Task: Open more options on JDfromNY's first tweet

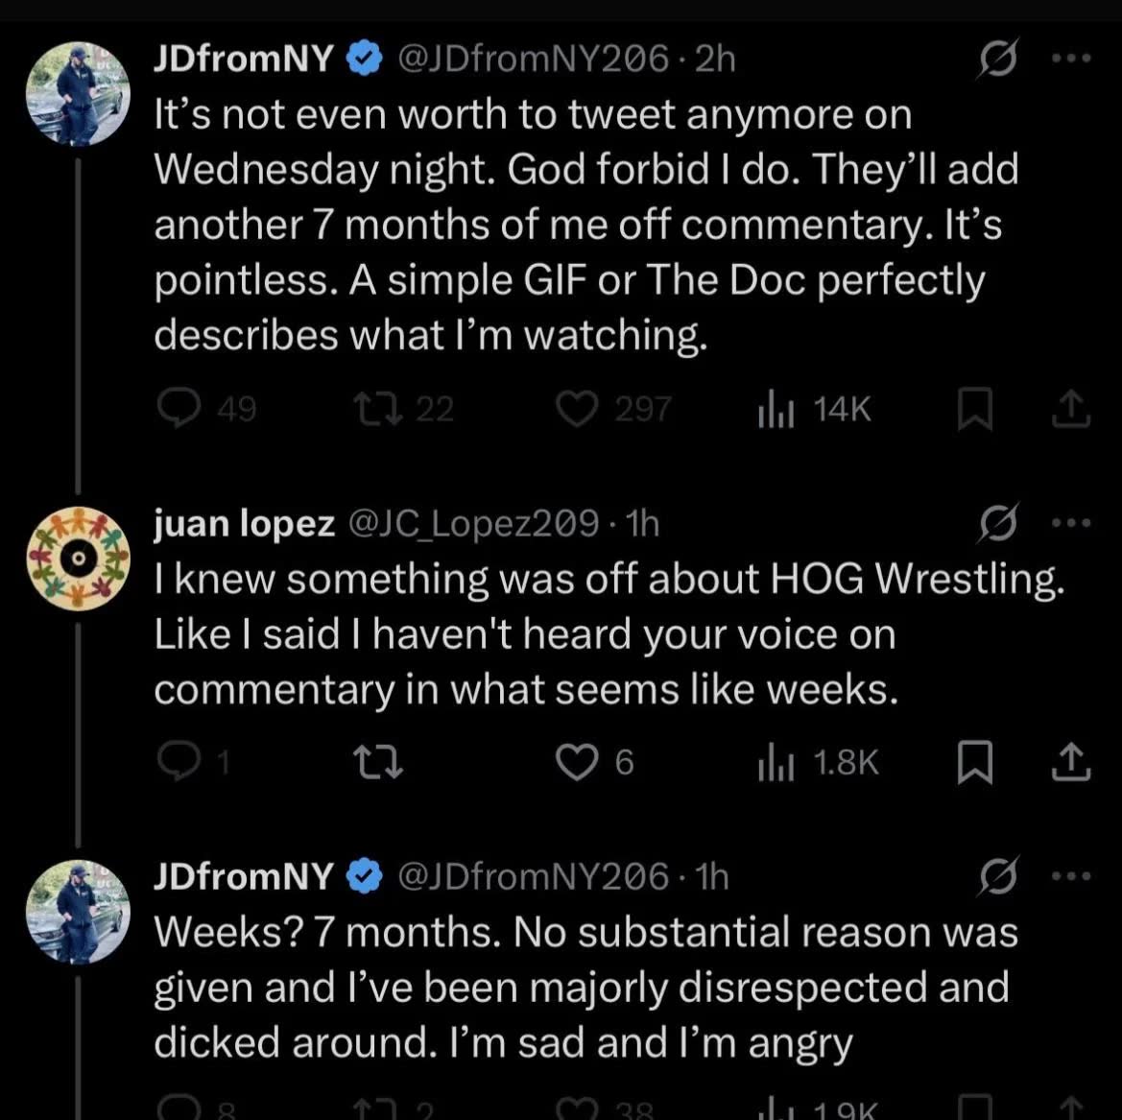Action: (x=1071, y=58)
